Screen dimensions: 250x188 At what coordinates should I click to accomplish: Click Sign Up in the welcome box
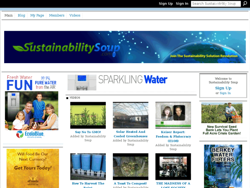[223, 88]
